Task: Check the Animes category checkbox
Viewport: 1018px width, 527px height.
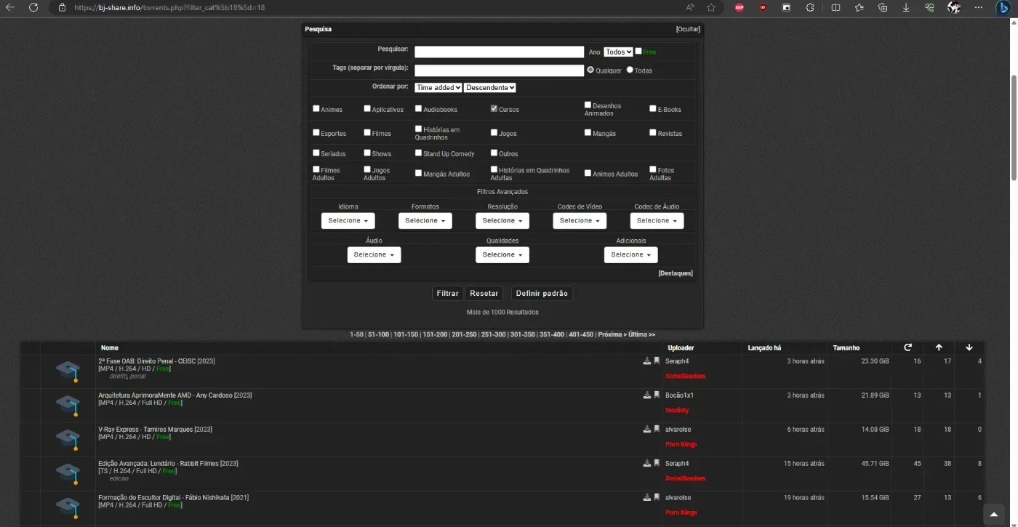Action: (316, 108)
